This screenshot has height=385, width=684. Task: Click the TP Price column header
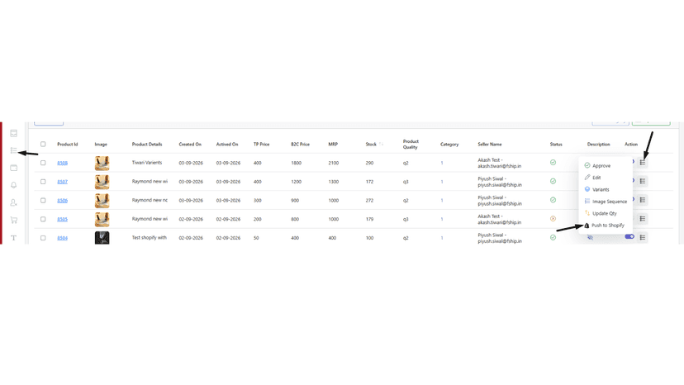pyautogui.click(x=261, y=144)
